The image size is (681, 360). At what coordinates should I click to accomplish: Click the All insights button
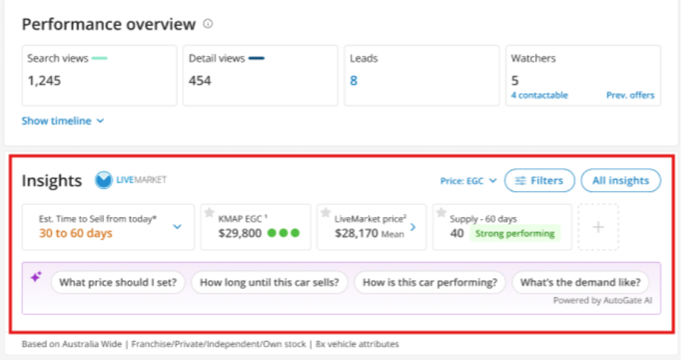(620, 180)
